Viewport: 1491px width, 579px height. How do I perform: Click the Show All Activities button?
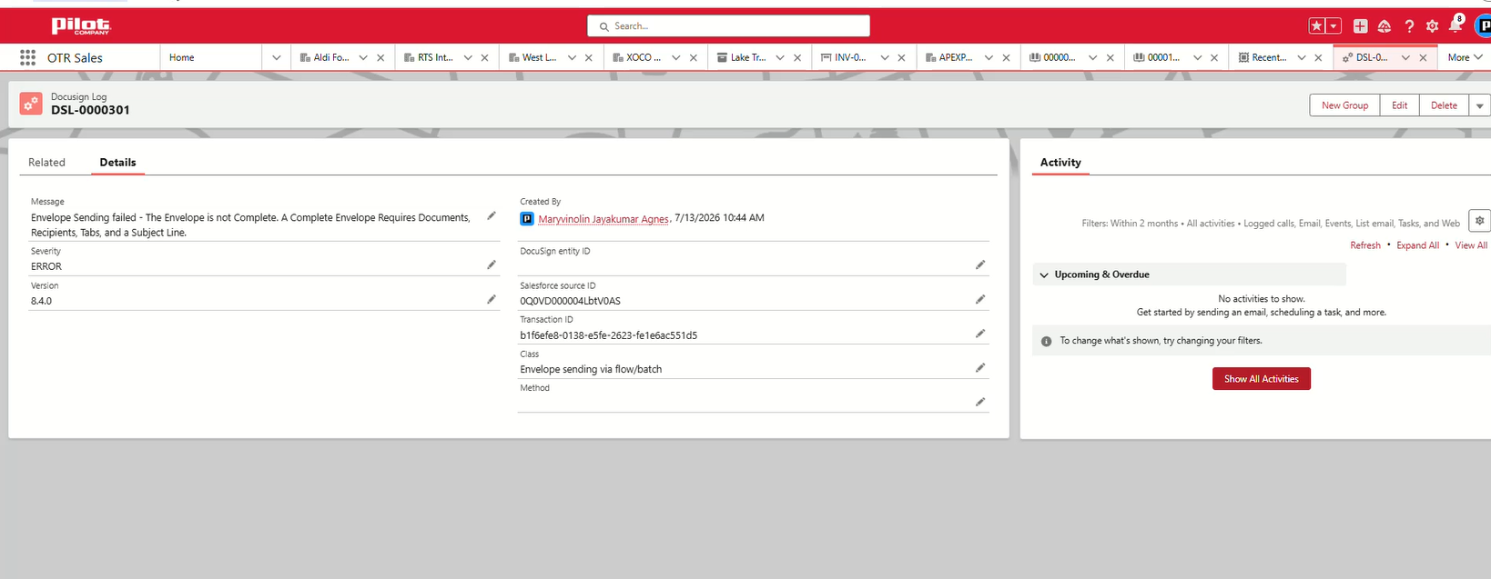1261,379
